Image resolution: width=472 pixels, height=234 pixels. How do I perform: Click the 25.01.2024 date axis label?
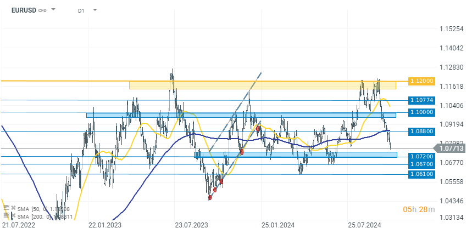279,225
